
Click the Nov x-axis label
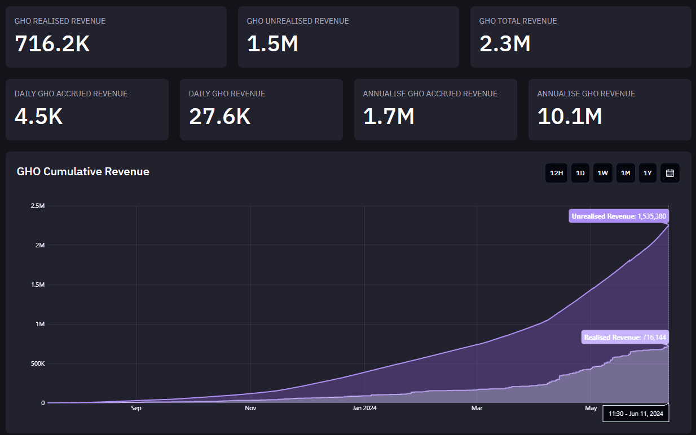pos(250,408)
